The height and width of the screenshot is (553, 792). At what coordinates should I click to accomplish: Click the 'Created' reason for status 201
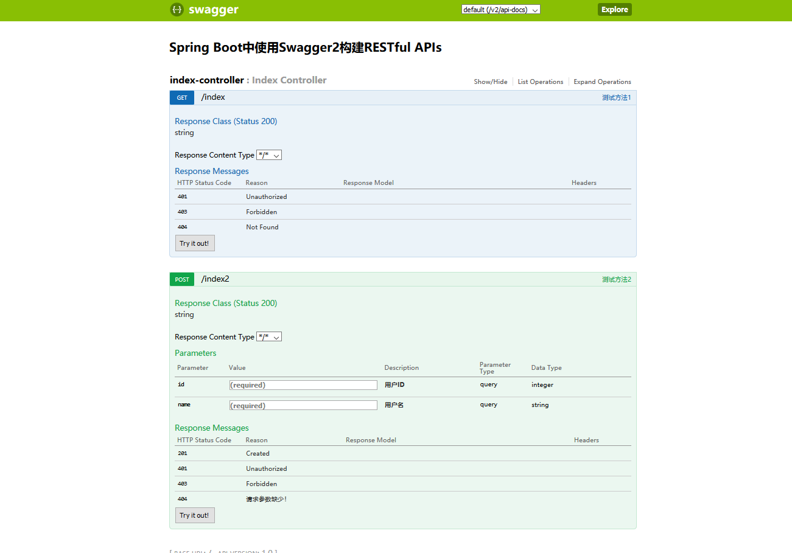[258, 453]
